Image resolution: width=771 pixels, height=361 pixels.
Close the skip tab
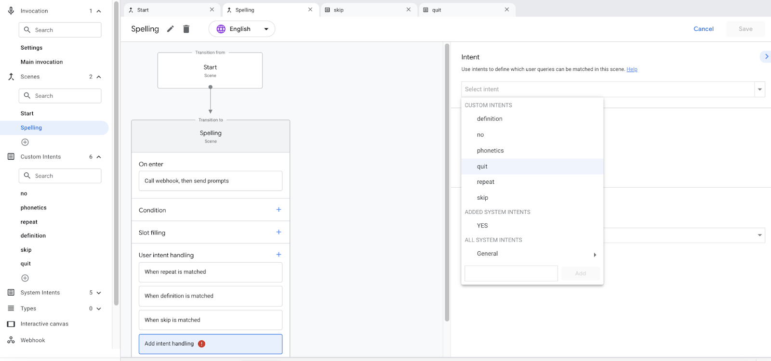pos(409,10)
